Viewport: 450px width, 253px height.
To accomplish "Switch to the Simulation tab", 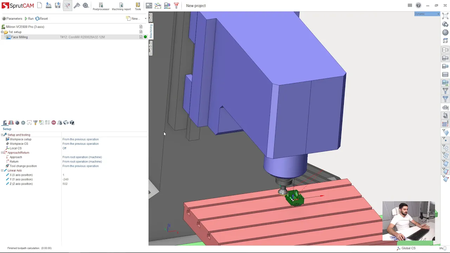I will pyautogui.click(x=150, y=48).
